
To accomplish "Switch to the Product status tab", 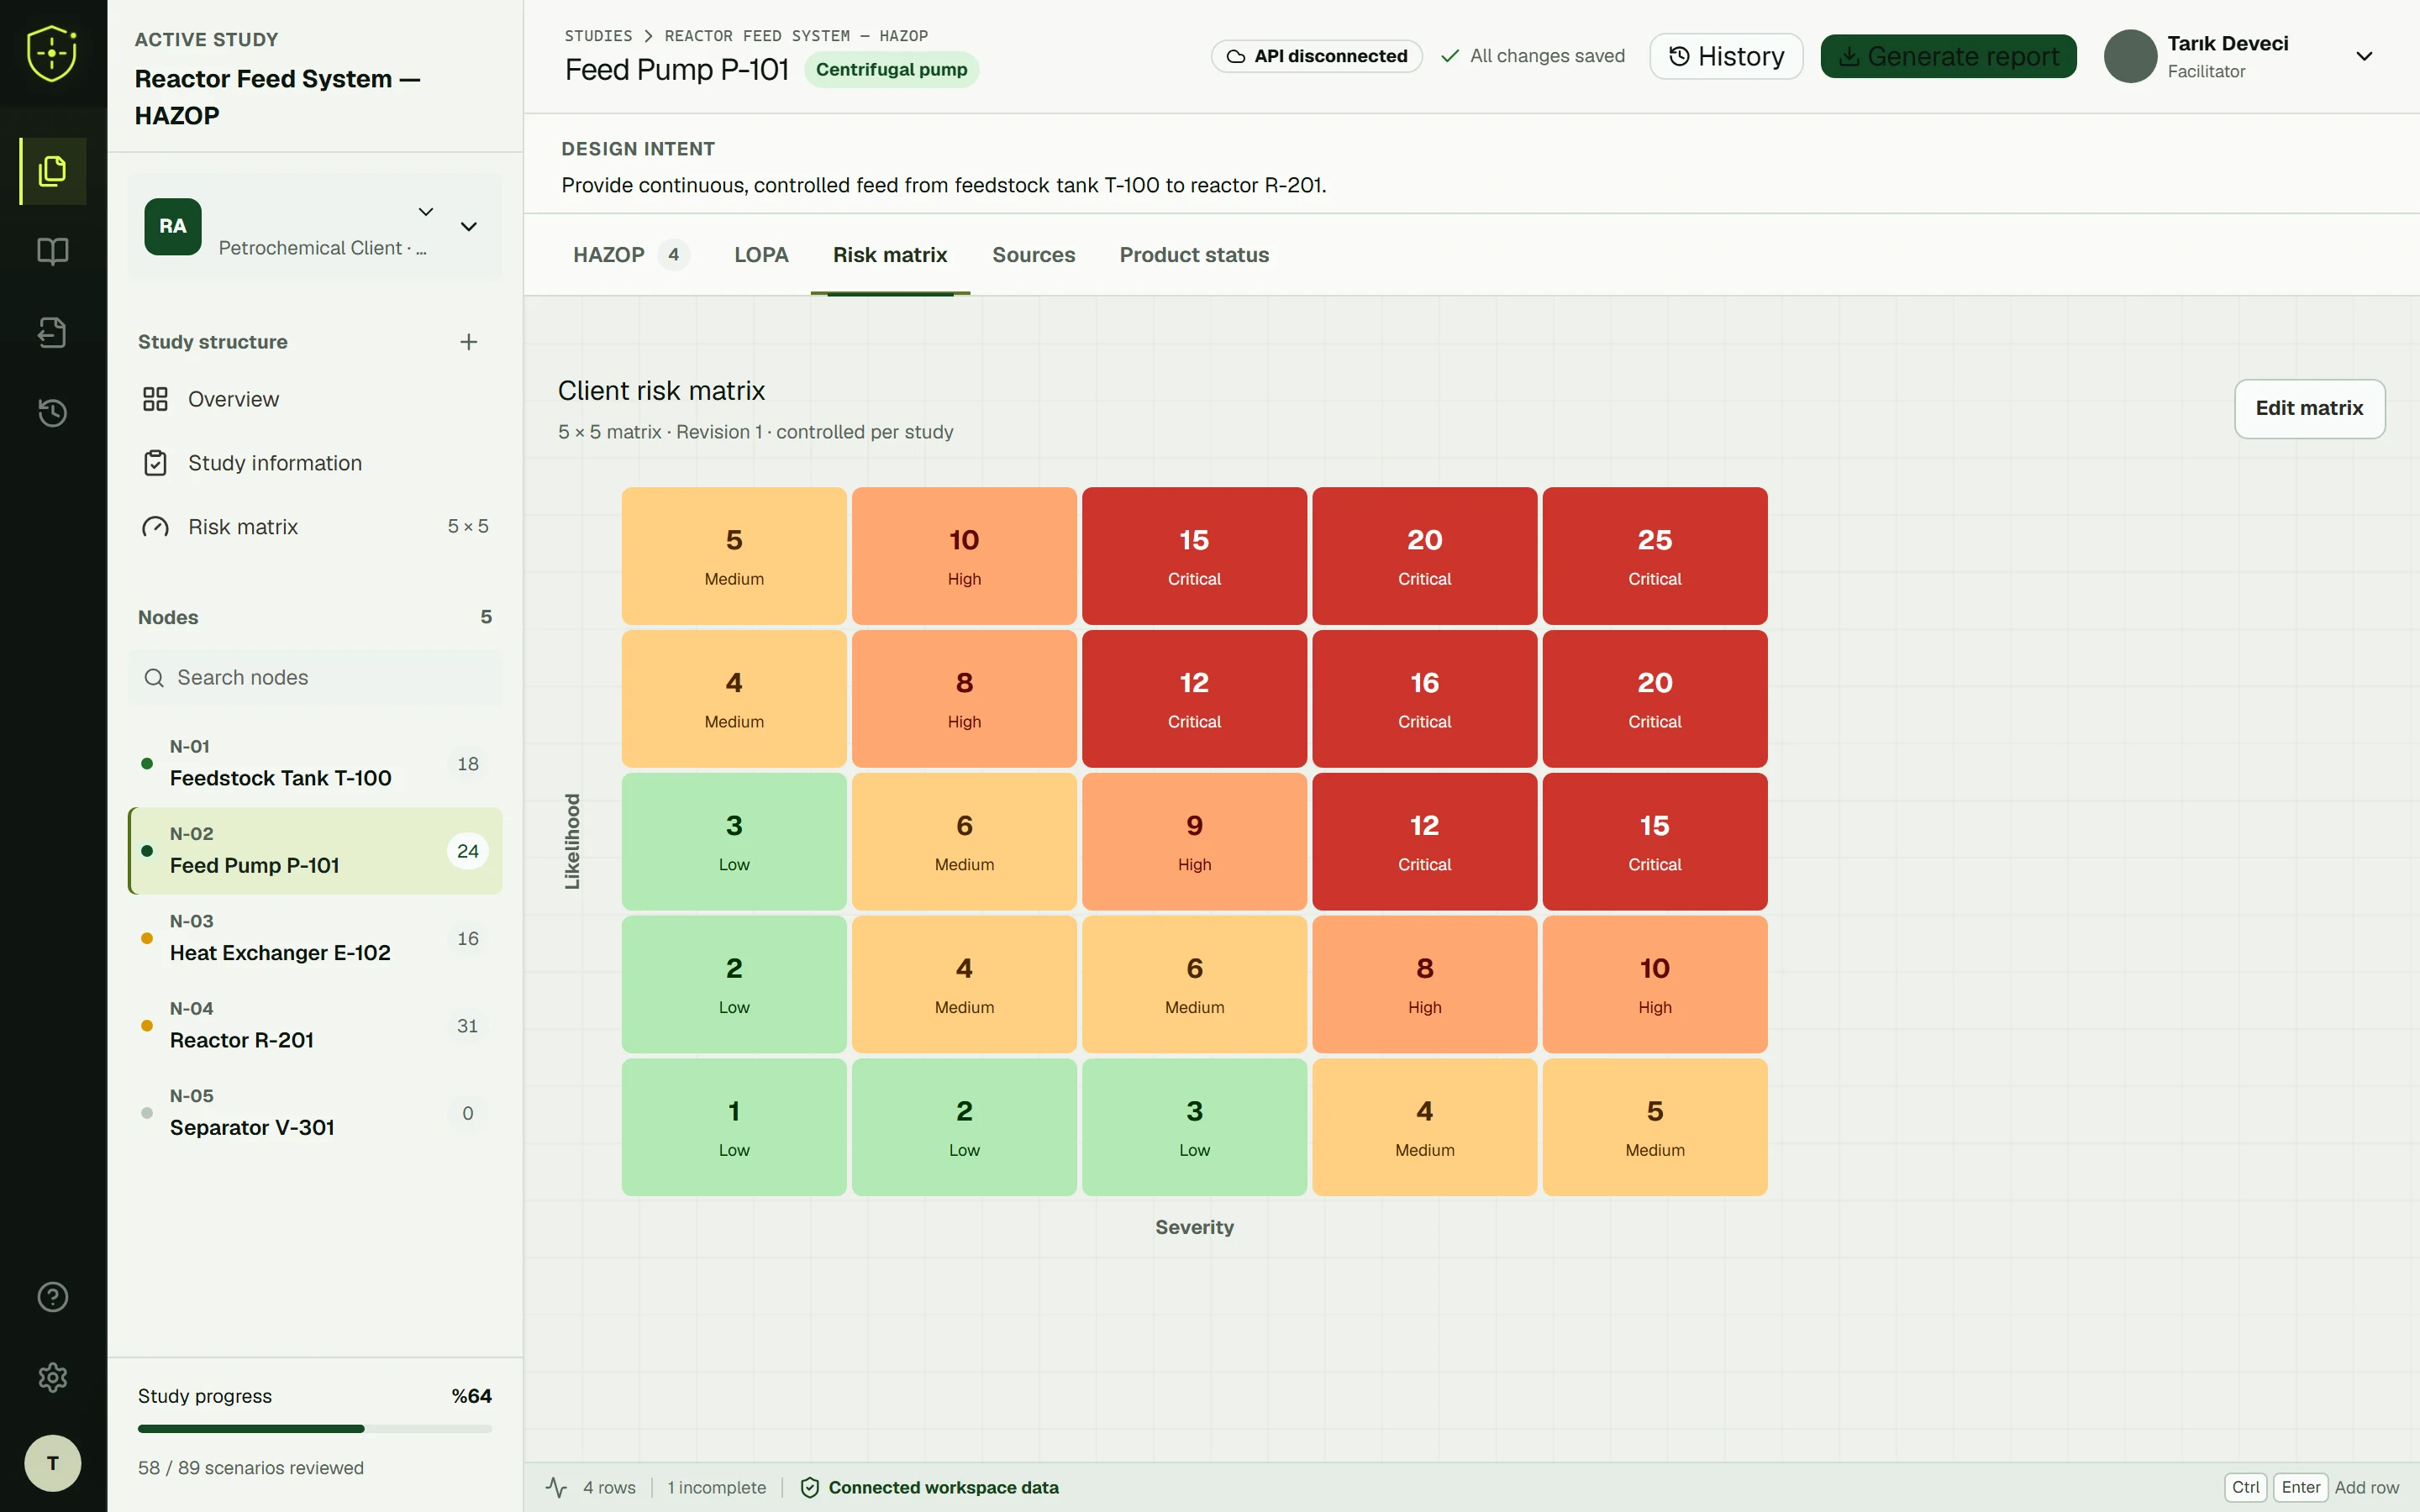I will (1194, 255).
